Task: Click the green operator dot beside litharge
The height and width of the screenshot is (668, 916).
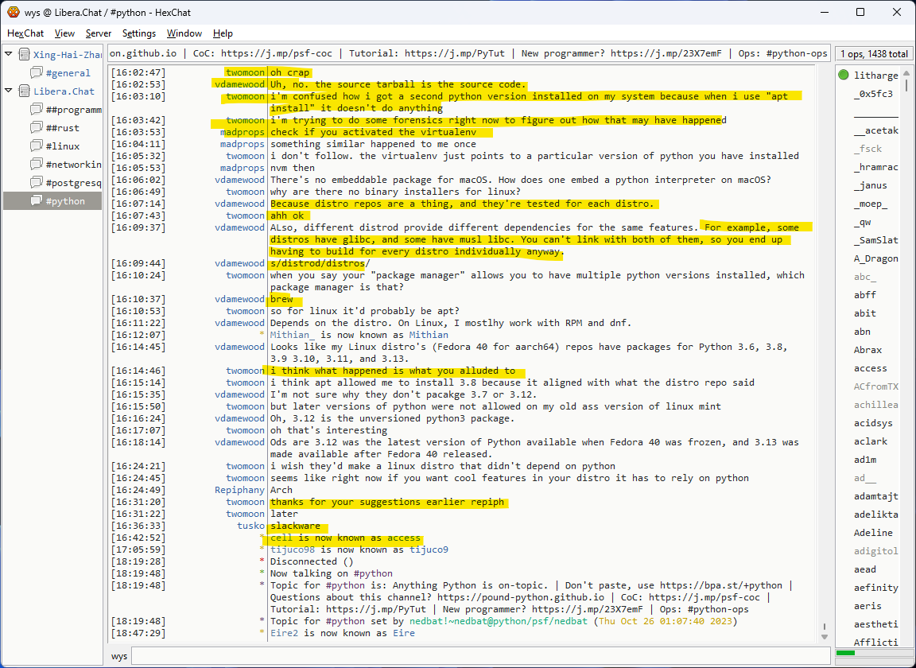Action: pyautogui.click(x=843, y=76)
